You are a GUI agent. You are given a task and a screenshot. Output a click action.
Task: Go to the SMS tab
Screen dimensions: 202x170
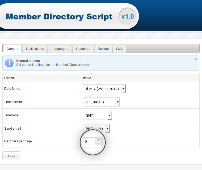pos(119,49)
